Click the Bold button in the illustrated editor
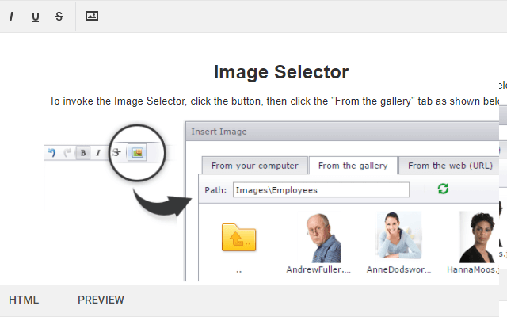The height and width of the screenshot is (317, 507). (82, 152)
